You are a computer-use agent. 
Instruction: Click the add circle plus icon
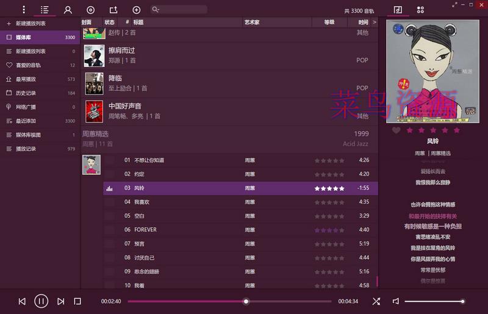[x=136, y=10]
